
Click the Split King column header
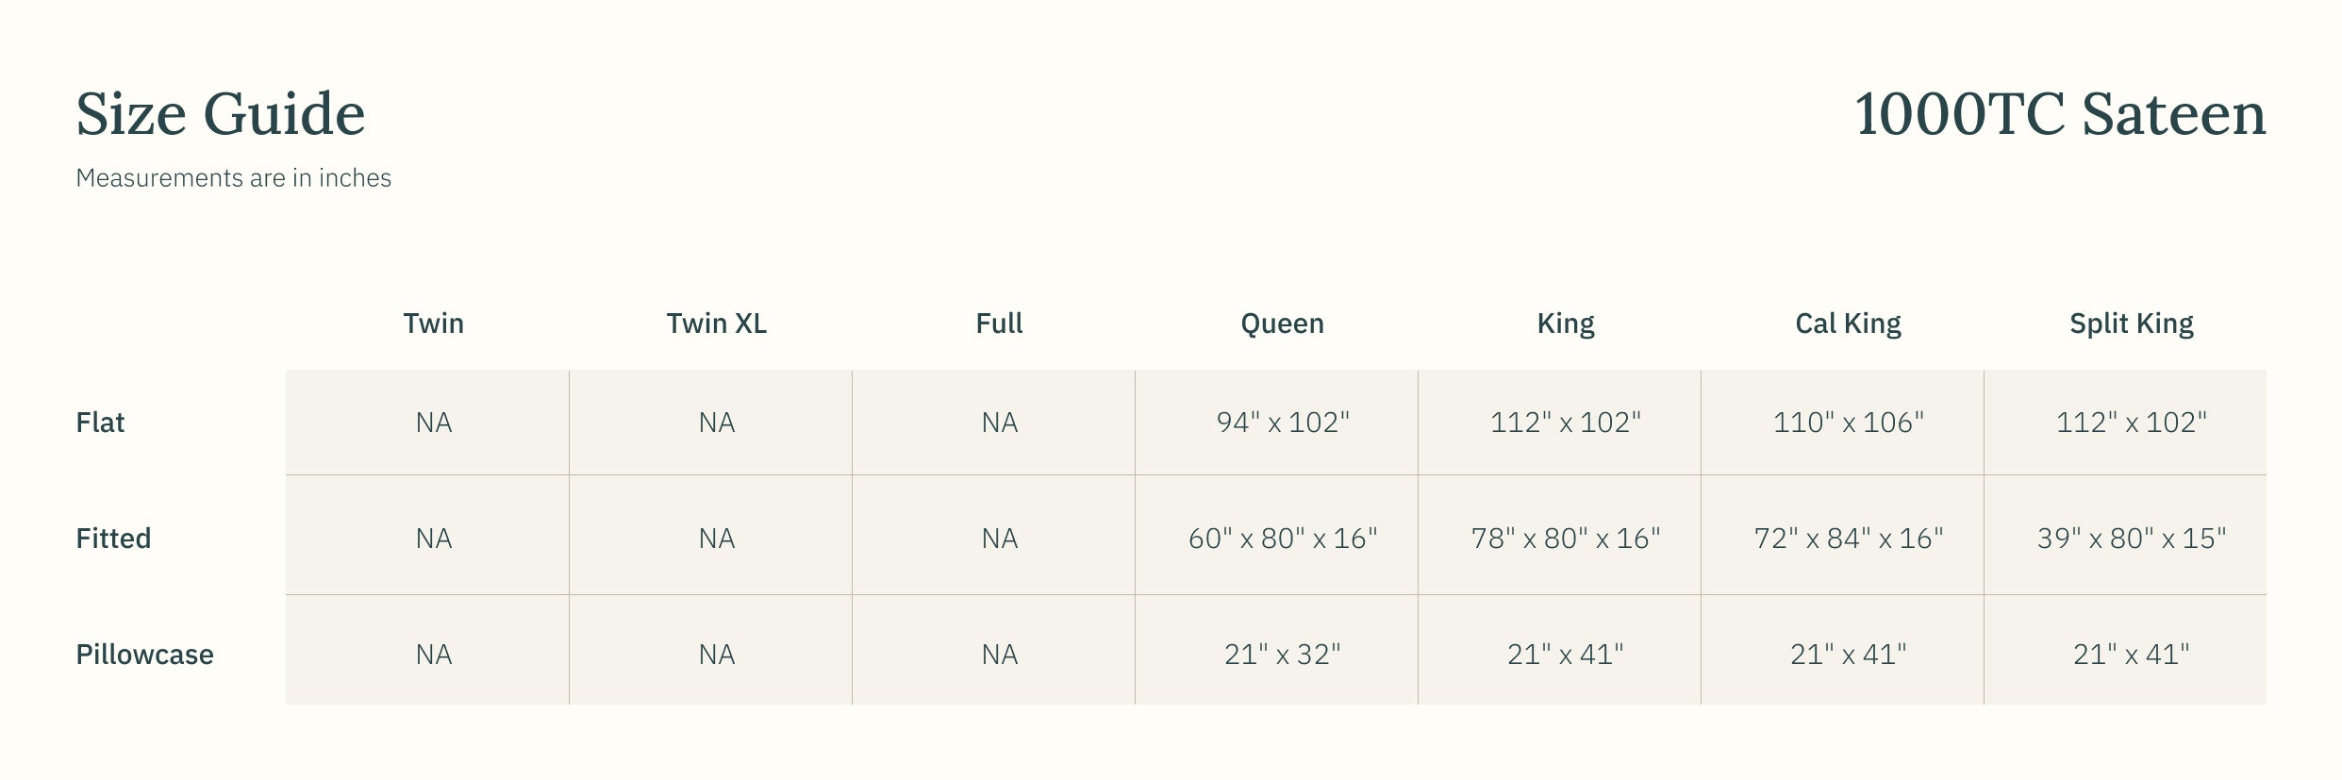tap(2131, 324)
